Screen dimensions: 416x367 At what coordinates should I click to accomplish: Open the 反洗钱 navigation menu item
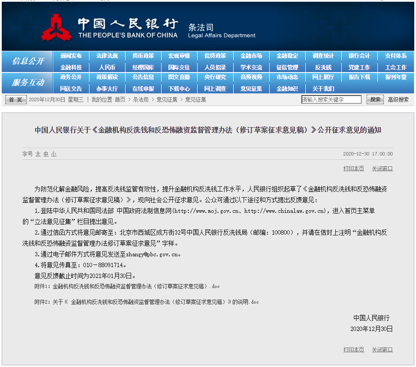tap(323, 67)
